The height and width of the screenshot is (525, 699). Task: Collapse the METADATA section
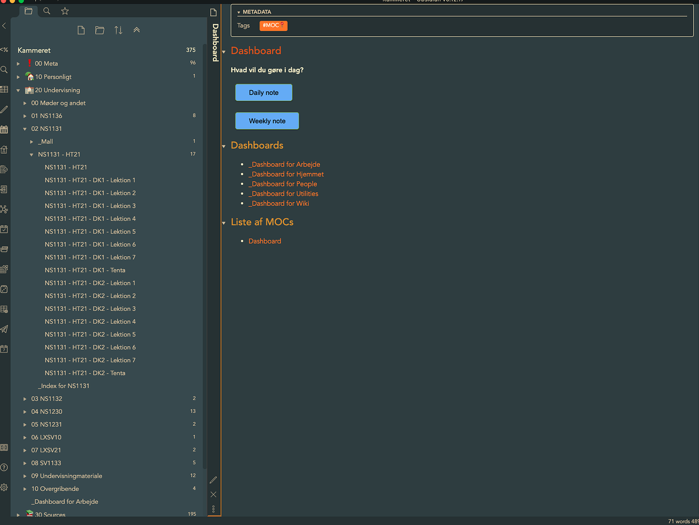click(239, 12)
